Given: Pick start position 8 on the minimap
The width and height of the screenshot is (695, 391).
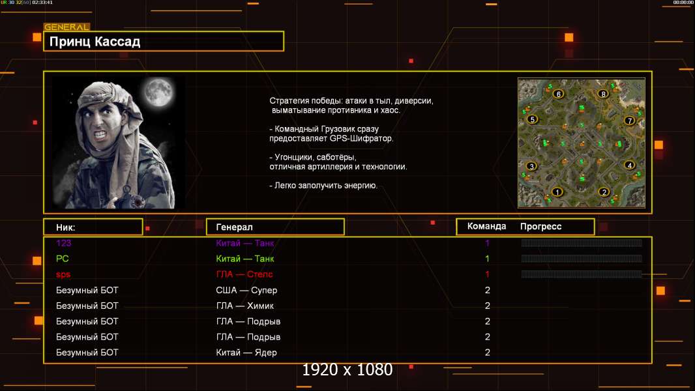Looking at the screenshot, I should pos(604,94).
